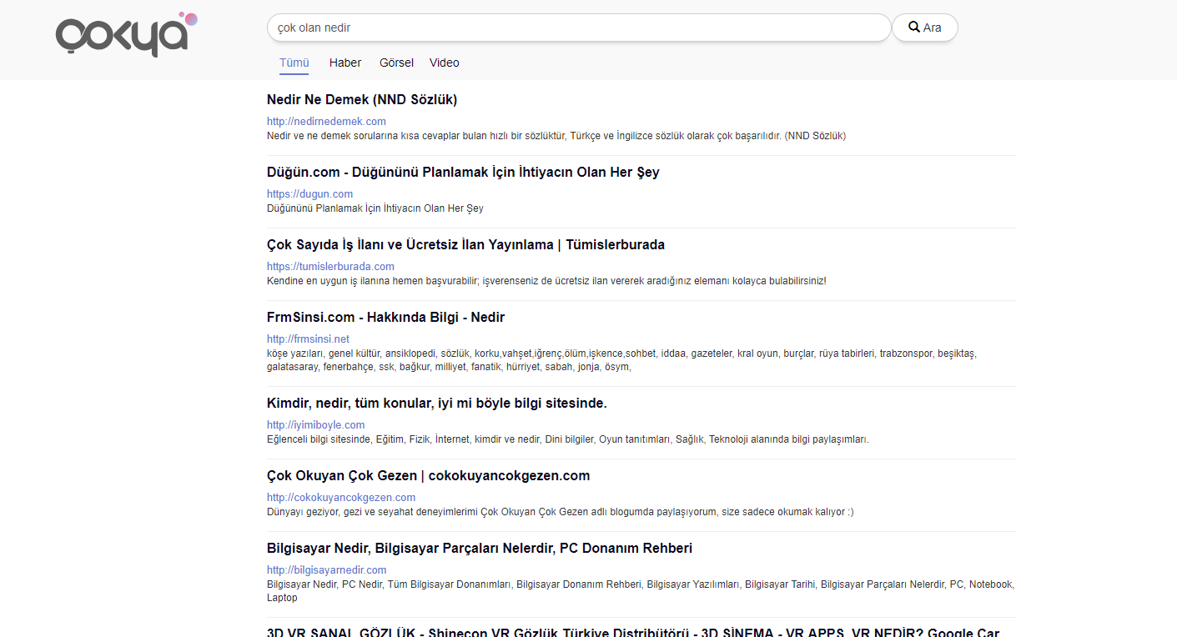The image size is (1177, 637).
Task: Click the 'Bilgisayar Nedir, PC Nedir' description snippet
Action: coord(641,591)
